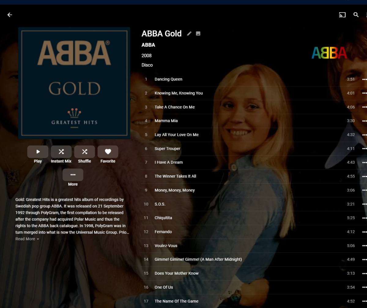Open options menu for Knowing Me, Knowing You
Screen dimensions: 367x308
tap(364, 93)
